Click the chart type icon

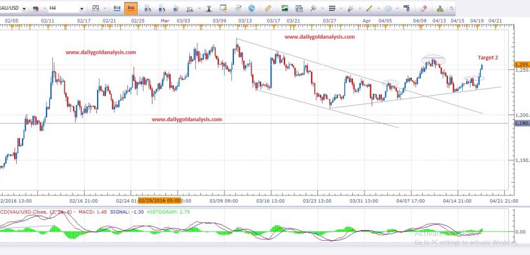click(96, 8)
